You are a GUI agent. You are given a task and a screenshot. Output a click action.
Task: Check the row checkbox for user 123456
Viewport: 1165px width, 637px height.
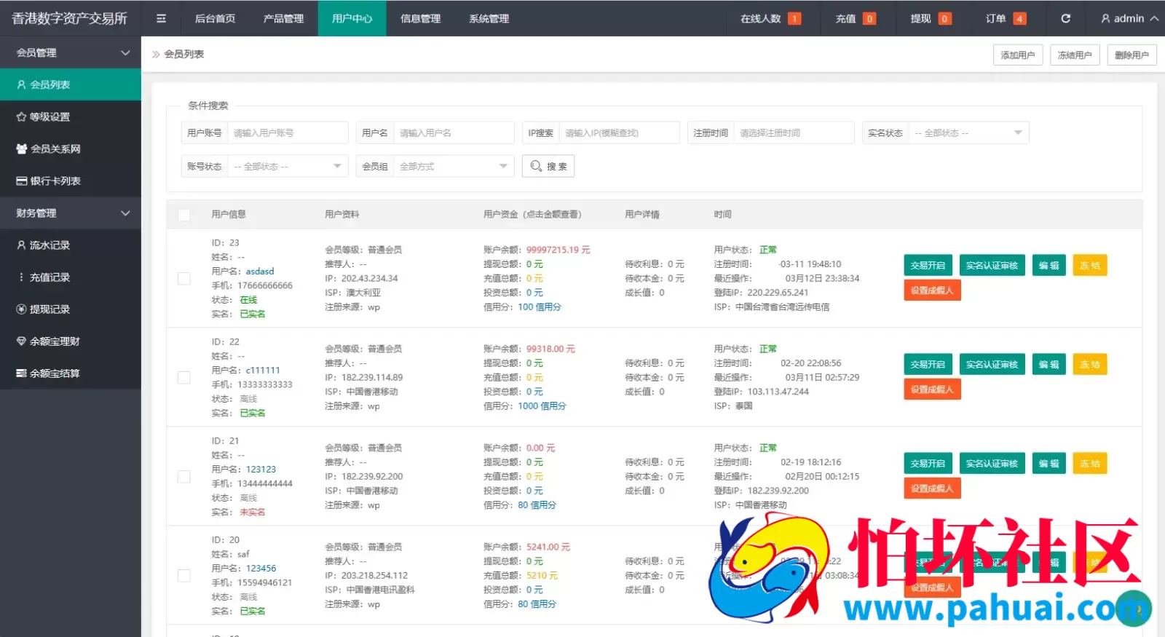pyautogui.click(x=184, y=575)
